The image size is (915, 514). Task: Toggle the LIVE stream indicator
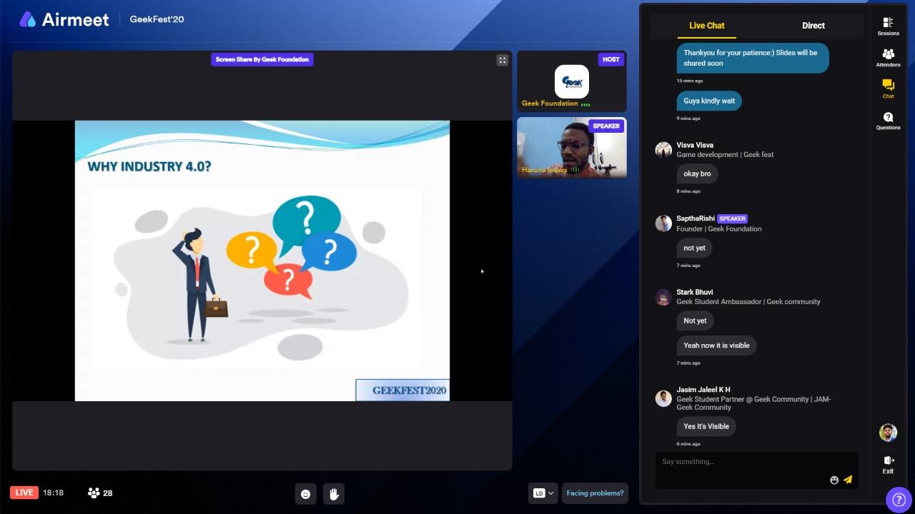click(x=24, y=493)
